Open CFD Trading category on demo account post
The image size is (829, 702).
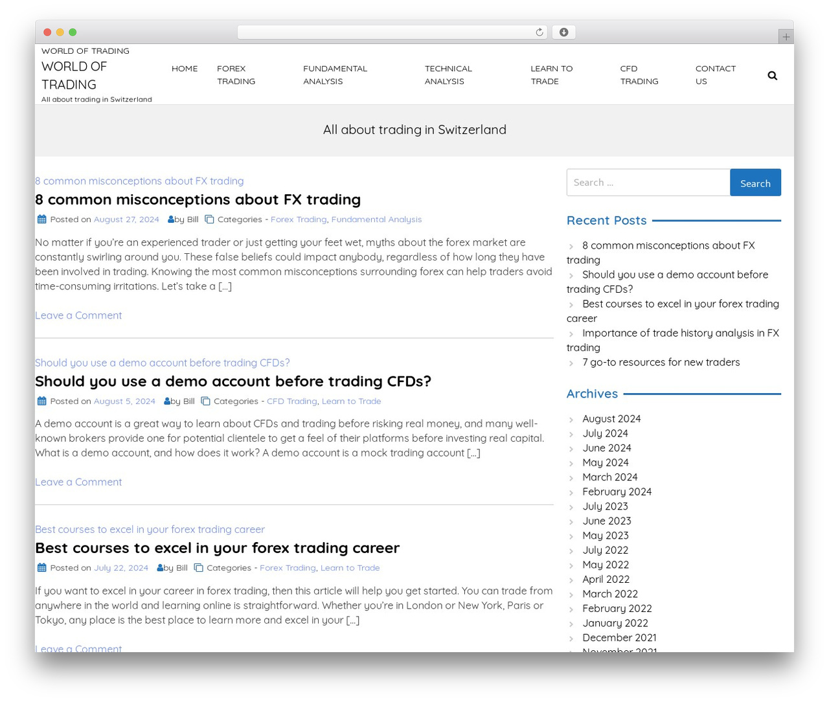click(x=292, y=402)
